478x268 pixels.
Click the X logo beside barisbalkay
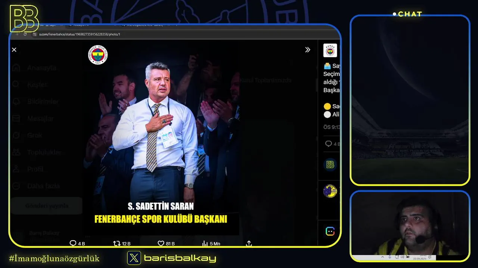134,258
